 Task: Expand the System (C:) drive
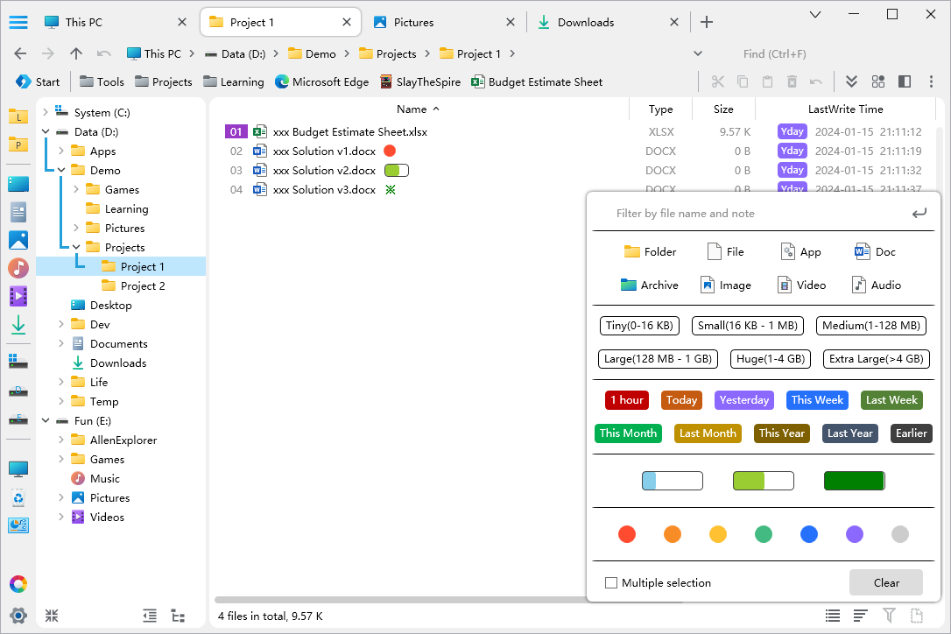click(46, 112)
